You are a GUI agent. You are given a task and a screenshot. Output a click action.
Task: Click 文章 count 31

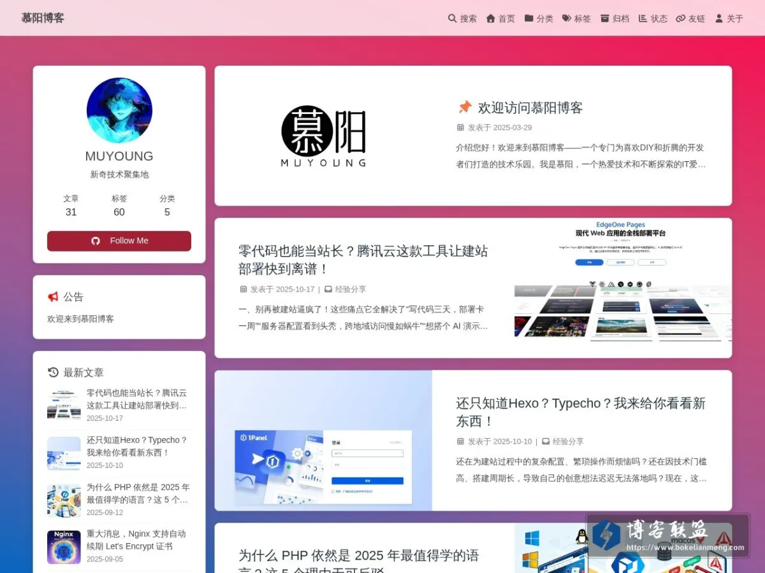[x=71, y=206]
